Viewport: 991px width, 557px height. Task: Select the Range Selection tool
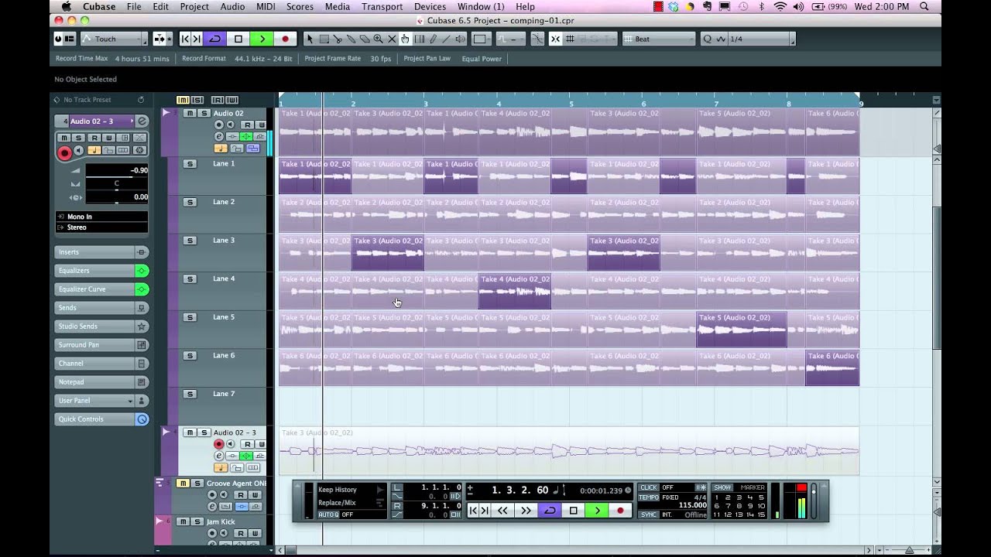tap(324, 39)
